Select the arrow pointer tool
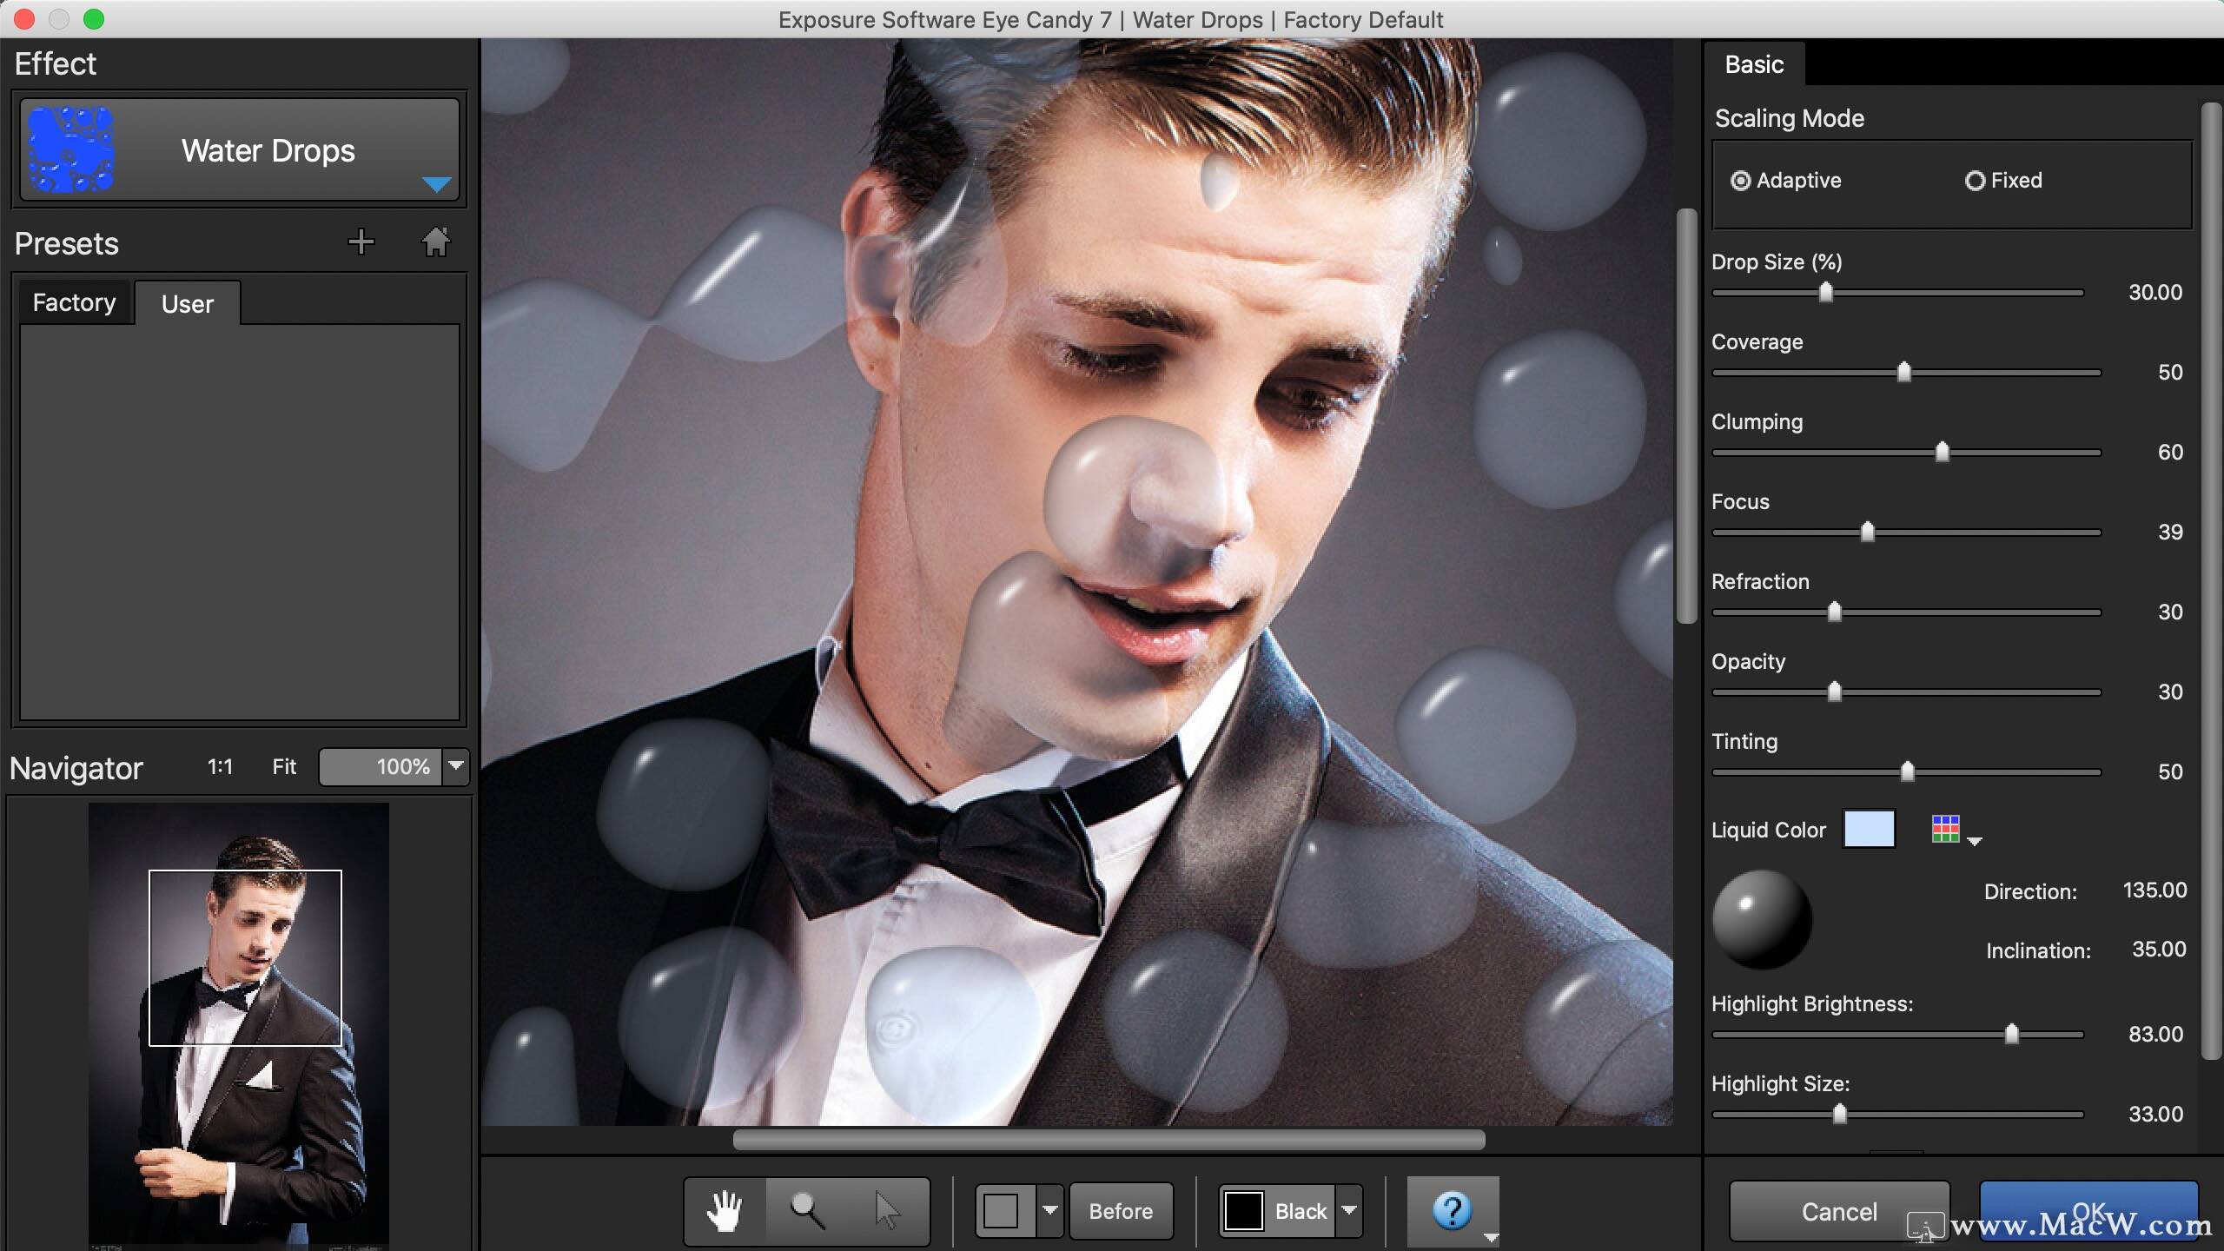The image size is (2224, 1251). 887,1211
